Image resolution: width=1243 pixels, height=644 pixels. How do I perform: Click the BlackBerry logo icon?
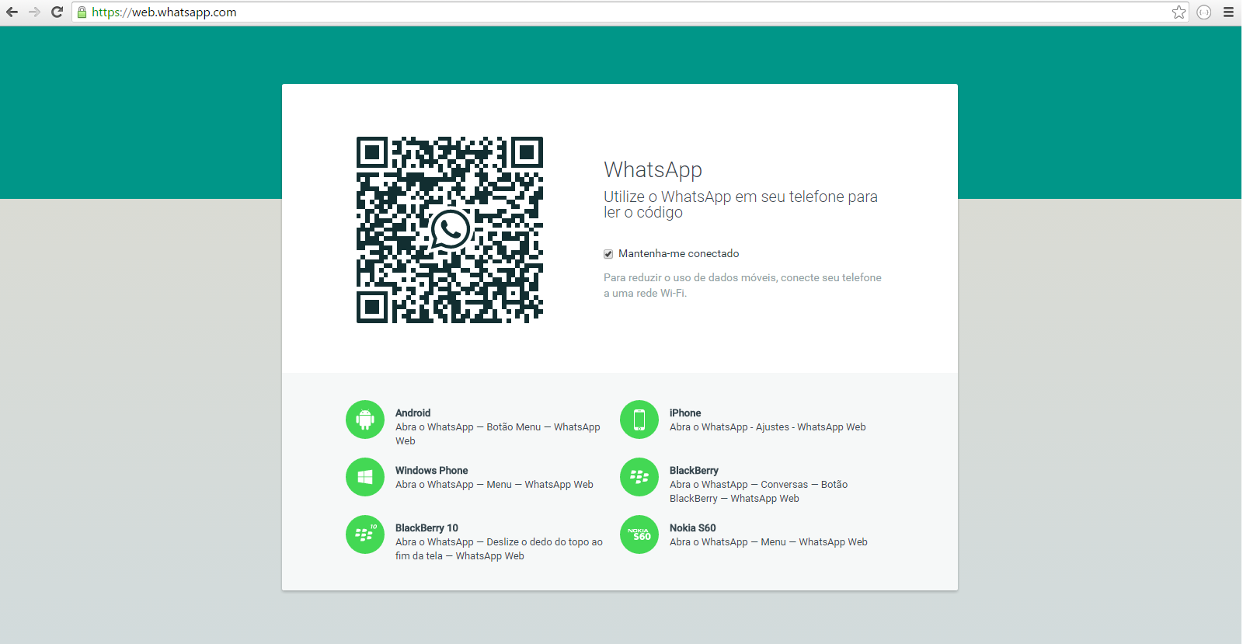pyautogui.click(x=639, y=477)
